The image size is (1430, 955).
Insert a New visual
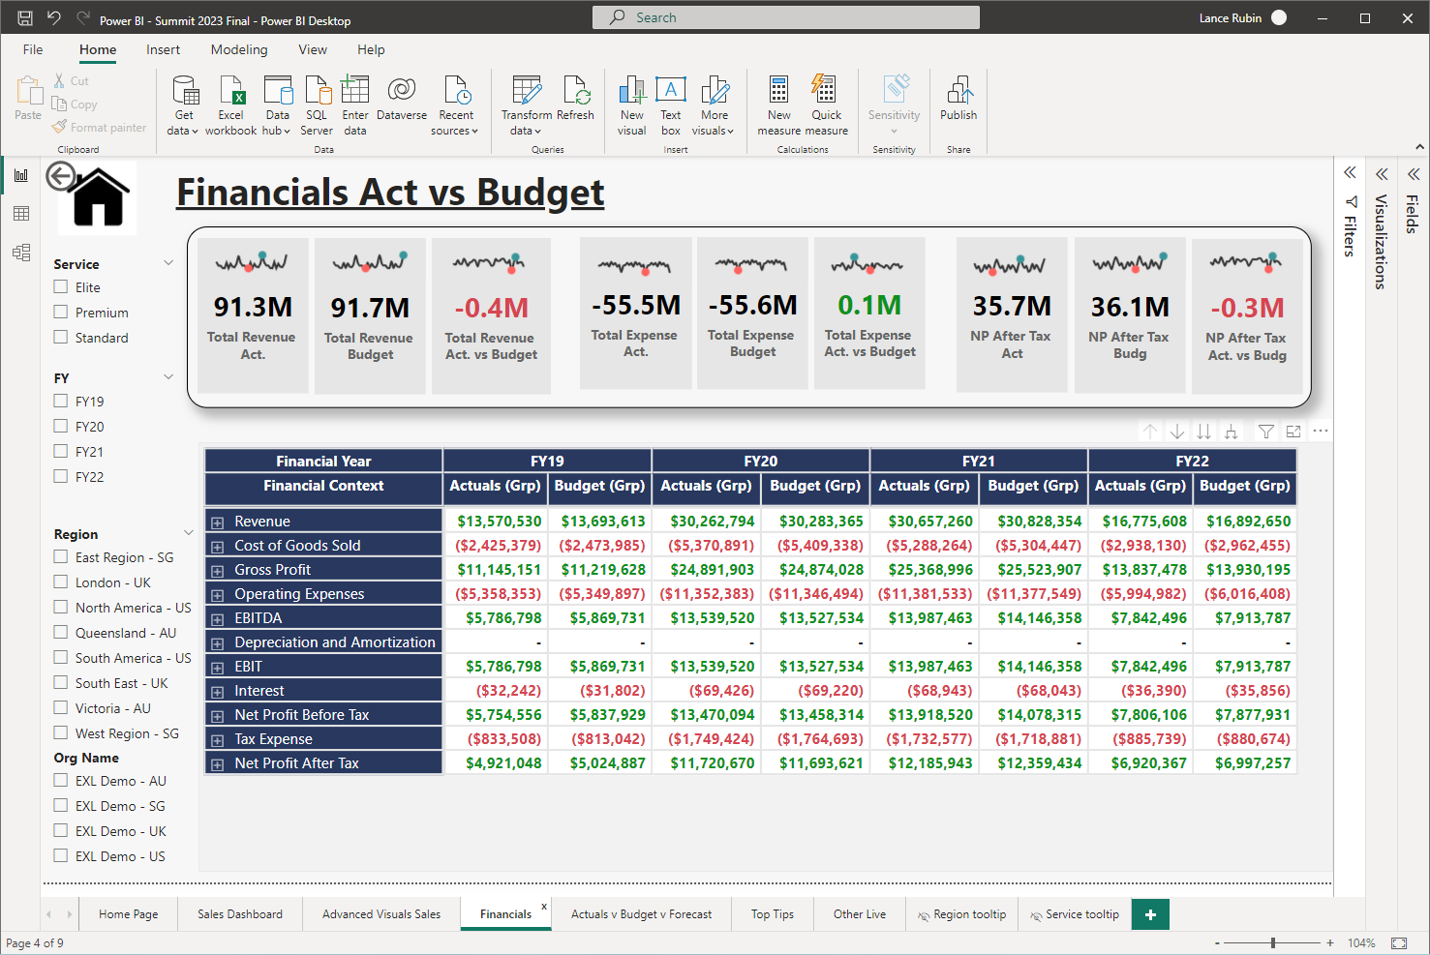(x=632, y=106)
